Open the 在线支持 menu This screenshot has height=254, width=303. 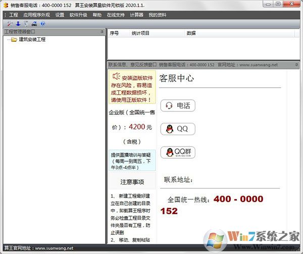point(115,15)
